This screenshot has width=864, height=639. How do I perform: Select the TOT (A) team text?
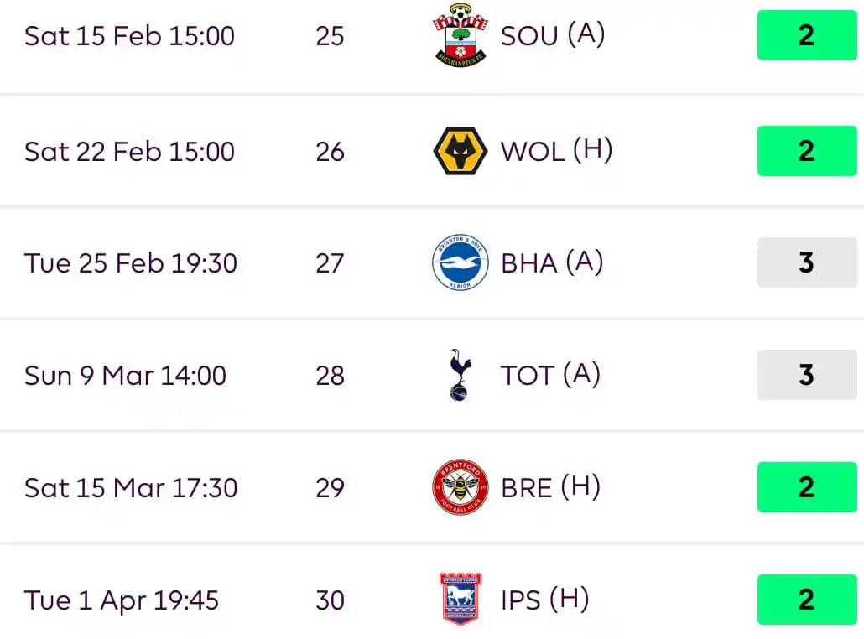(550, 375)
